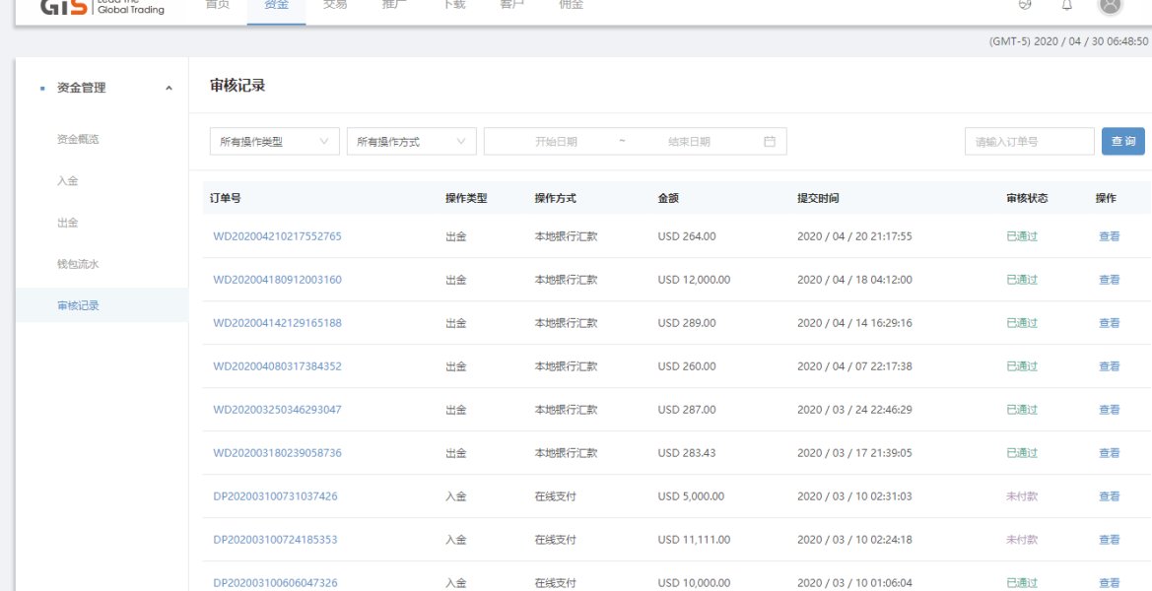Collapse the 资金管理 sidebar section
This screenshot has width=1152, height=591.
pyautogui.click(x=169, y=88)
